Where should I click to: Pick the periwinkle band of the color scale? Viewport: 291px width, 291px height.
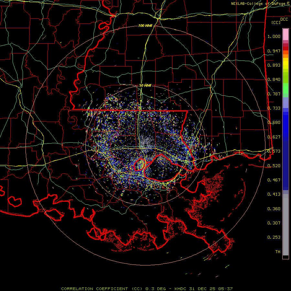click(x=286, y=102)
